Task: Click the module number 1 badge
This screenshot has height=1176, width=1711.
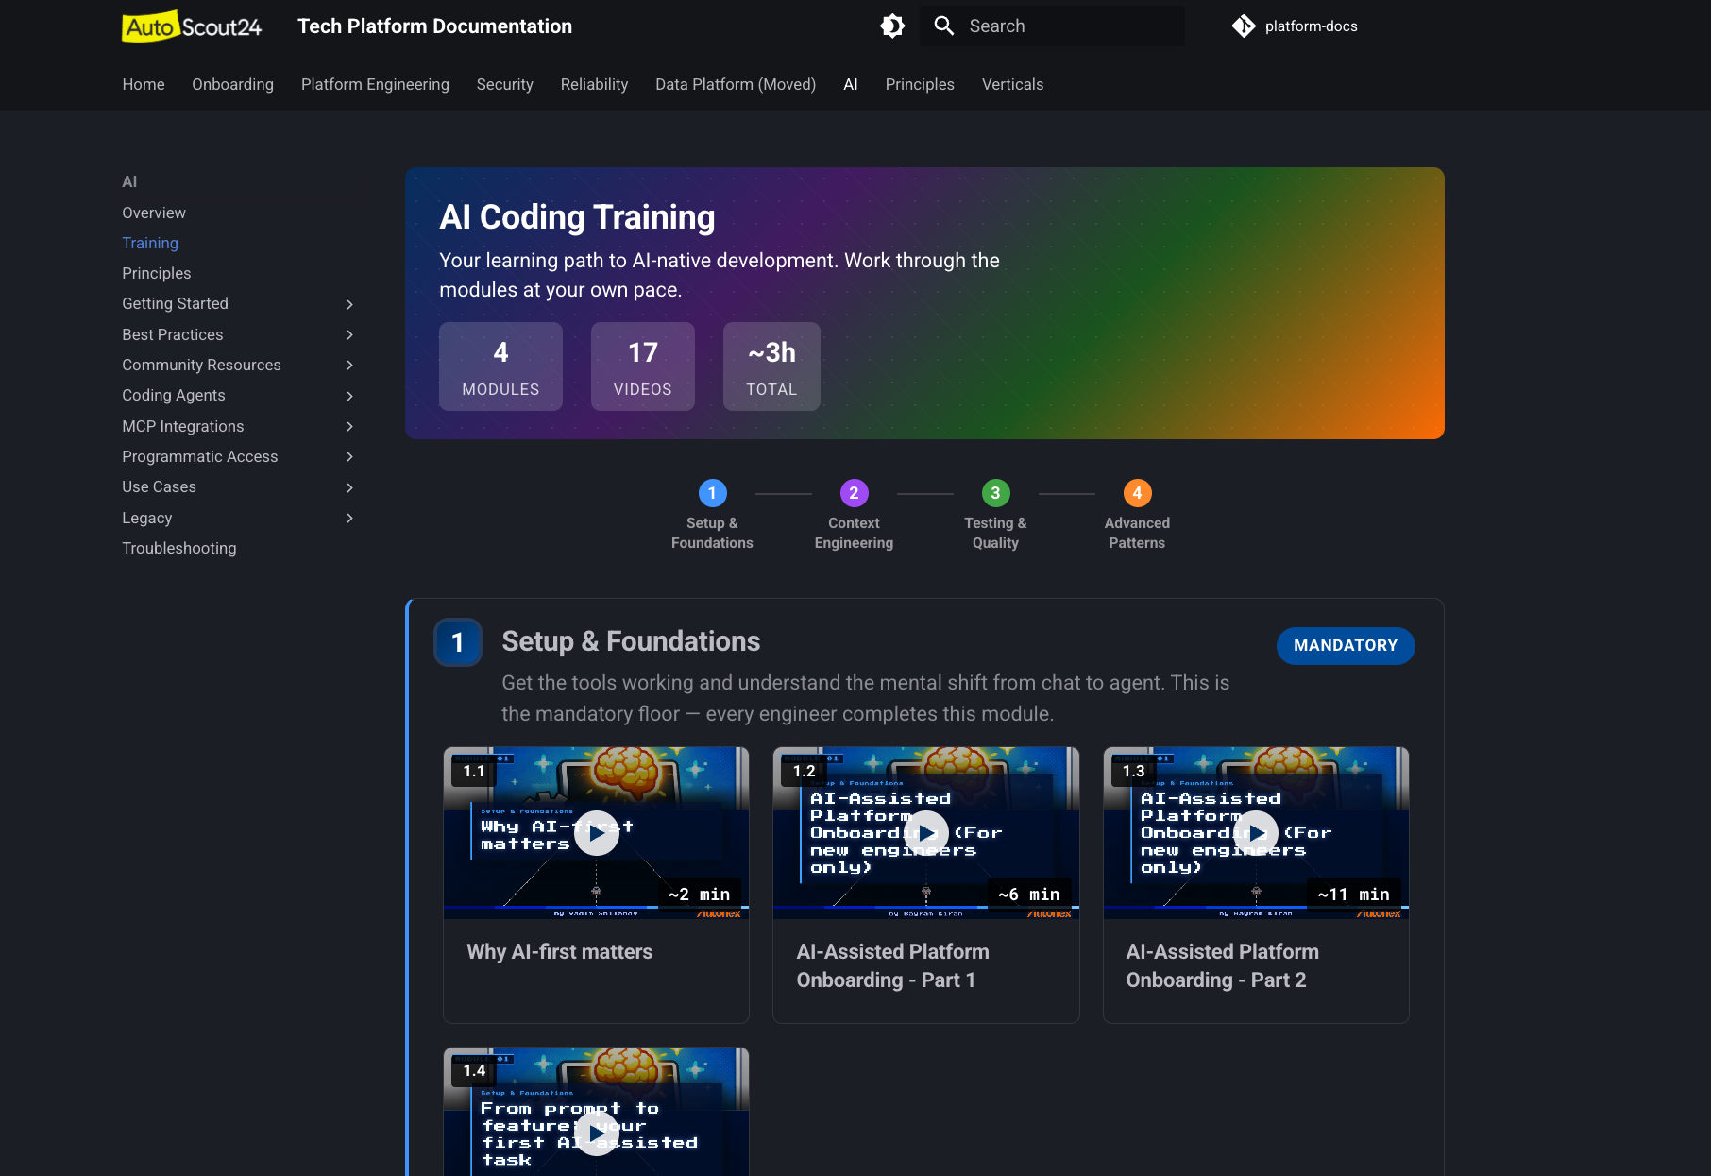Action: 458,642
